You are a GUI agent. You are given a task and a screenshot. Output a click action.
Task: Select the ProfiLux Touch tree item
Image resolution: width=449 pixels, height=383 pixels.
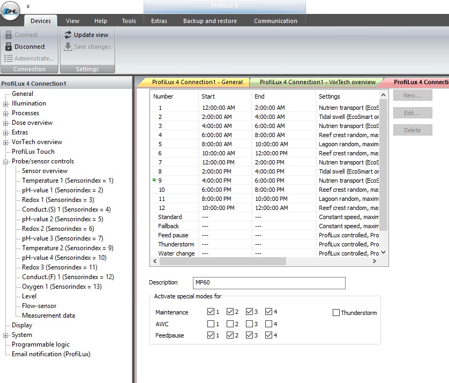click(33, 152)
